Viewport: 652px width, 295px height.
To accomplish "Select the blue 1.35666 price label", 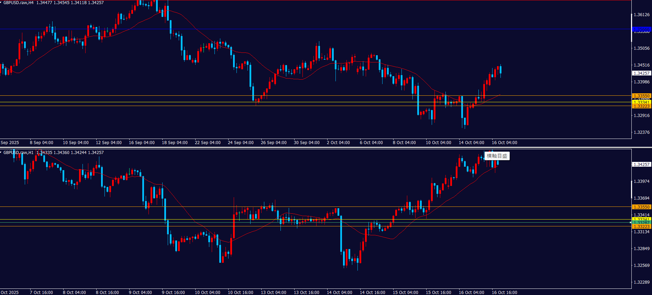I will [x=641, y=29].
